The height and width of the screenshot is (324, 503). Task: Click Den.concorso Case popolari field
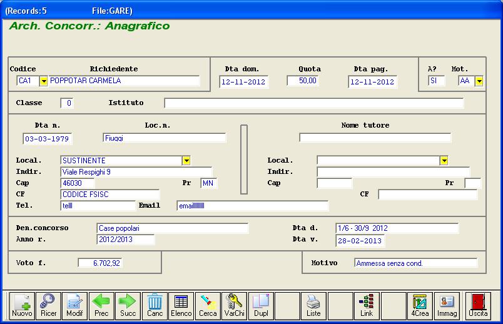tap(172, 228)
